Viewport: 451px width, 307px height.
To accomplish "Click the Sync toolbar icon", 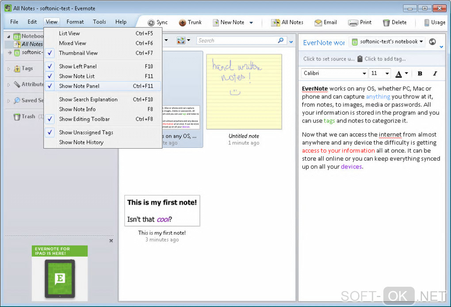I will pos(151,22).
